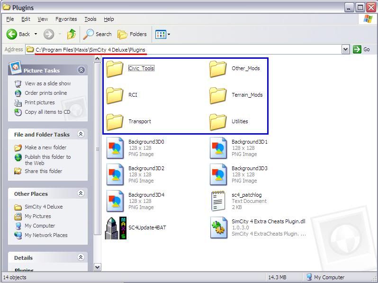This screenshot has height=283, width=378.
Task: Open My Network Places link
Action: 46,235
